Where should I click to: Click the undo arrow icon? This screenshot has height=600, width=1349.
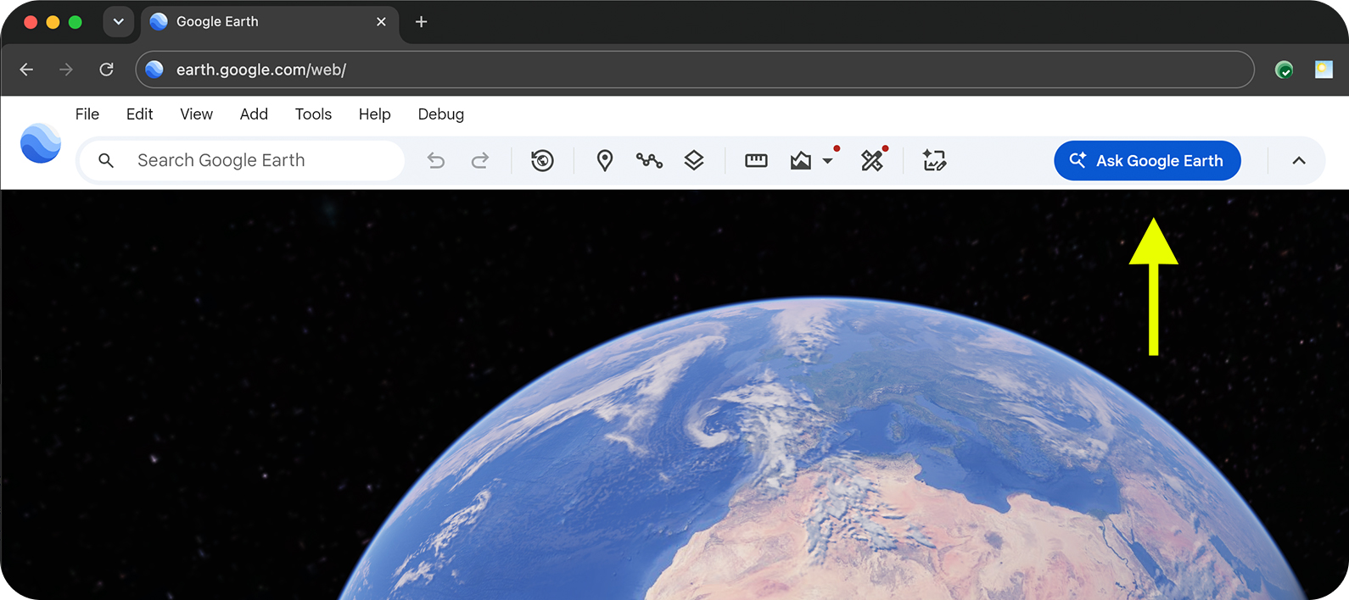(436, 160)
